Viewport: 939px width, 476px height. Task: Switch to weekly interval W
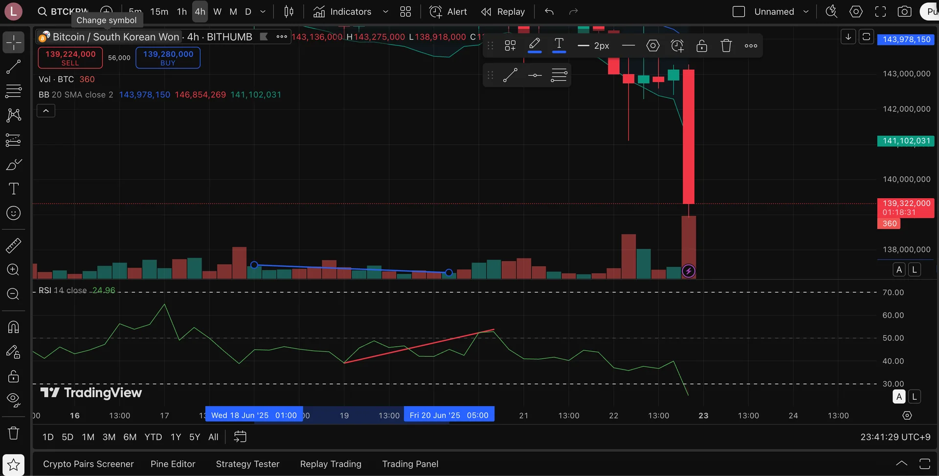pyautogui.click(x=218, y=11)
